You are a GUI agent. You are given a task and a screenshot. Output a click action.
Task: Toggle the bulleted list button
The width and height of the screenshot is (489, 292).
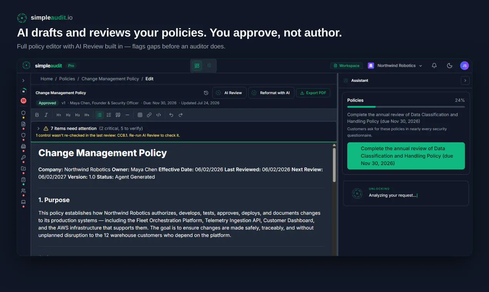(x=99, y=115)
